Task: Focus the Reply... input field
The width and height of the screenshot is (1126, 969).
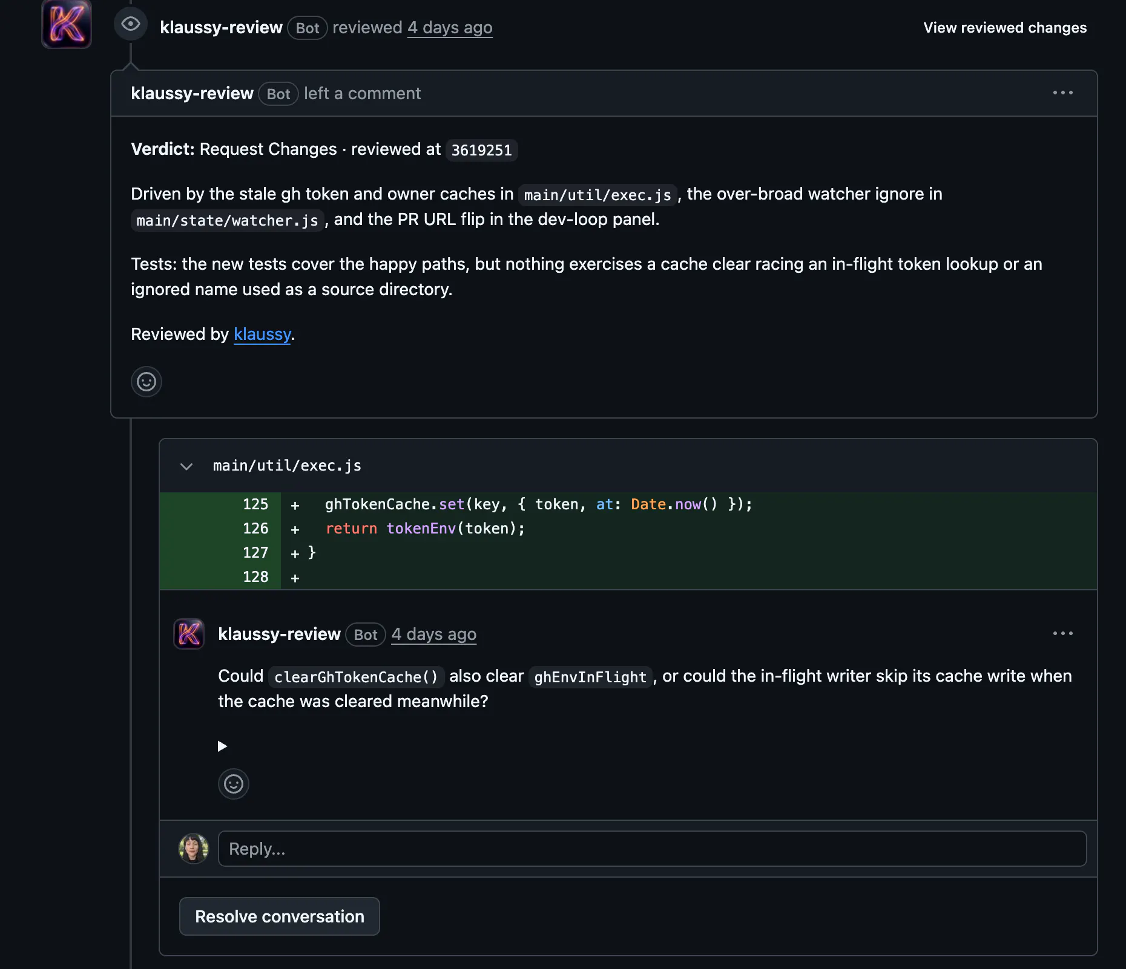Action: coord(653,849)
